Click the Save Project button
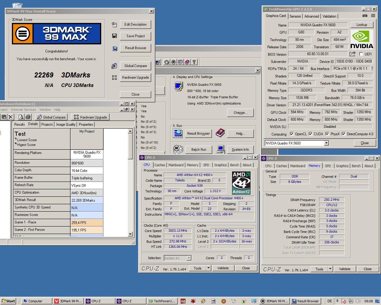Viewport: 381px width, 305px height. pyautogui.click(x=135, y=36)
